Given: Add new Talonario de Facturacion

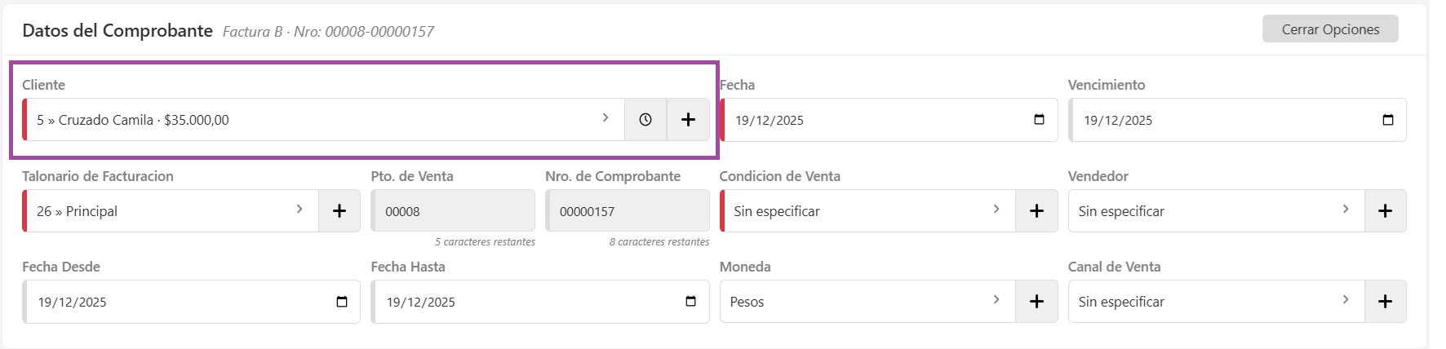Looking at the screenshot, I should tap(339, 211).
